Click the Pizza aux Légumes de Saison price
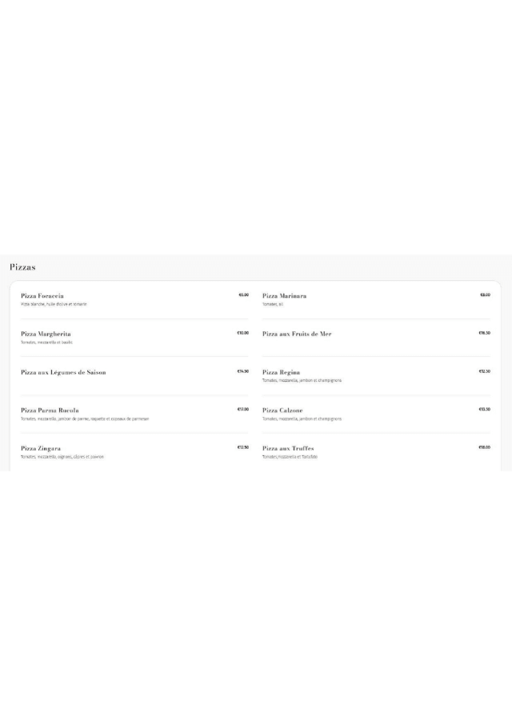Screen dimensions: 512x725 point(242,371)
